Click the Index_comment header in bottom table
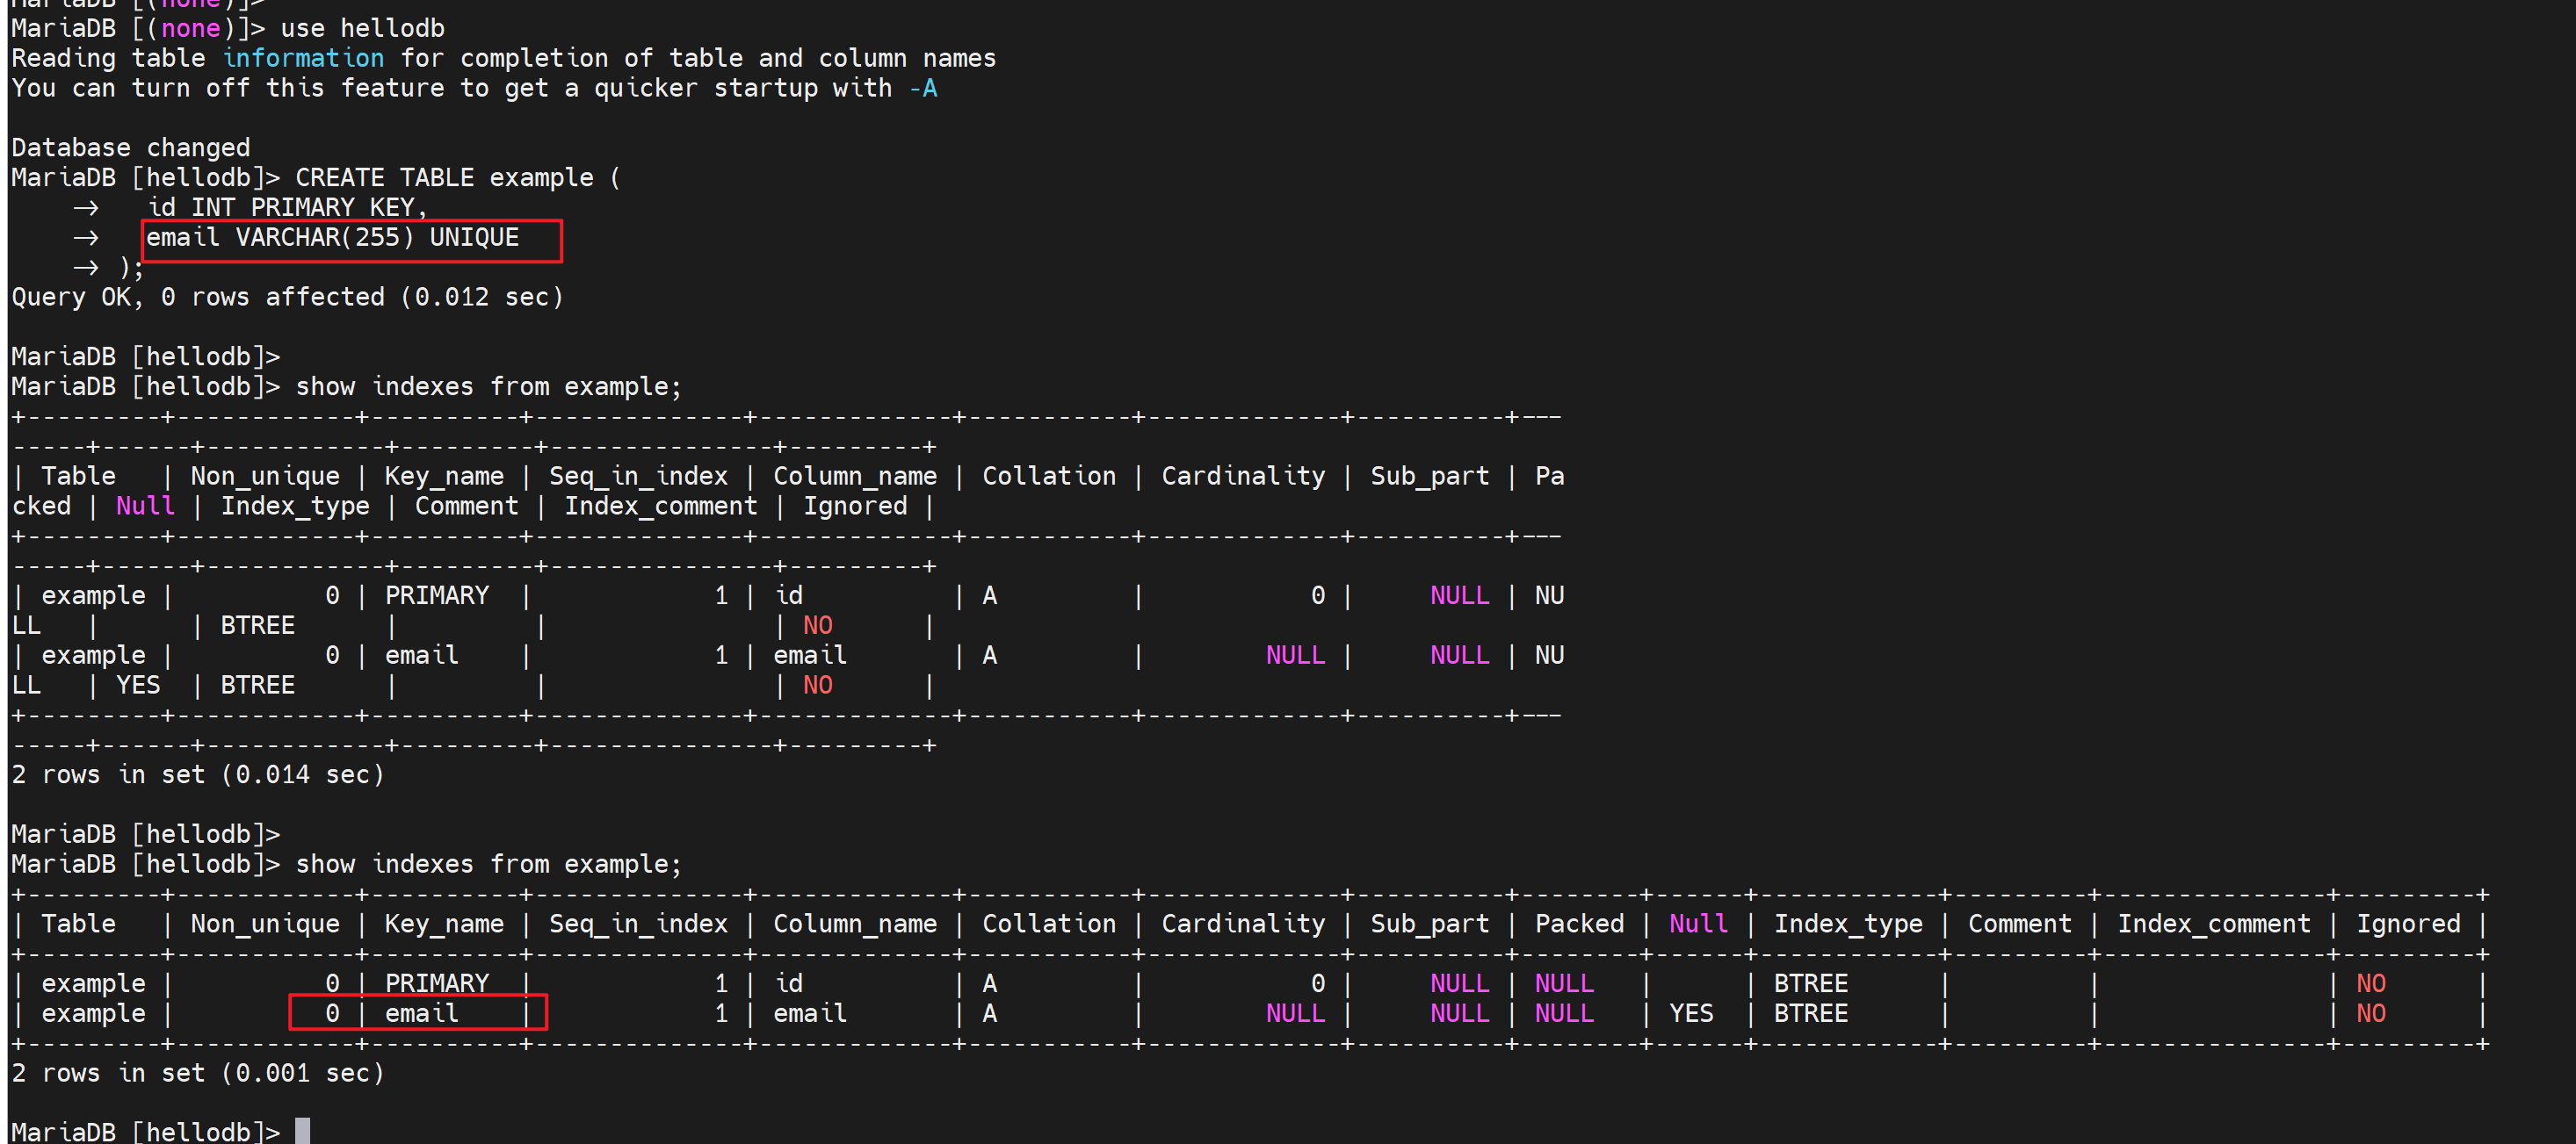The image size is (2576, 1144). (2213, 924)
